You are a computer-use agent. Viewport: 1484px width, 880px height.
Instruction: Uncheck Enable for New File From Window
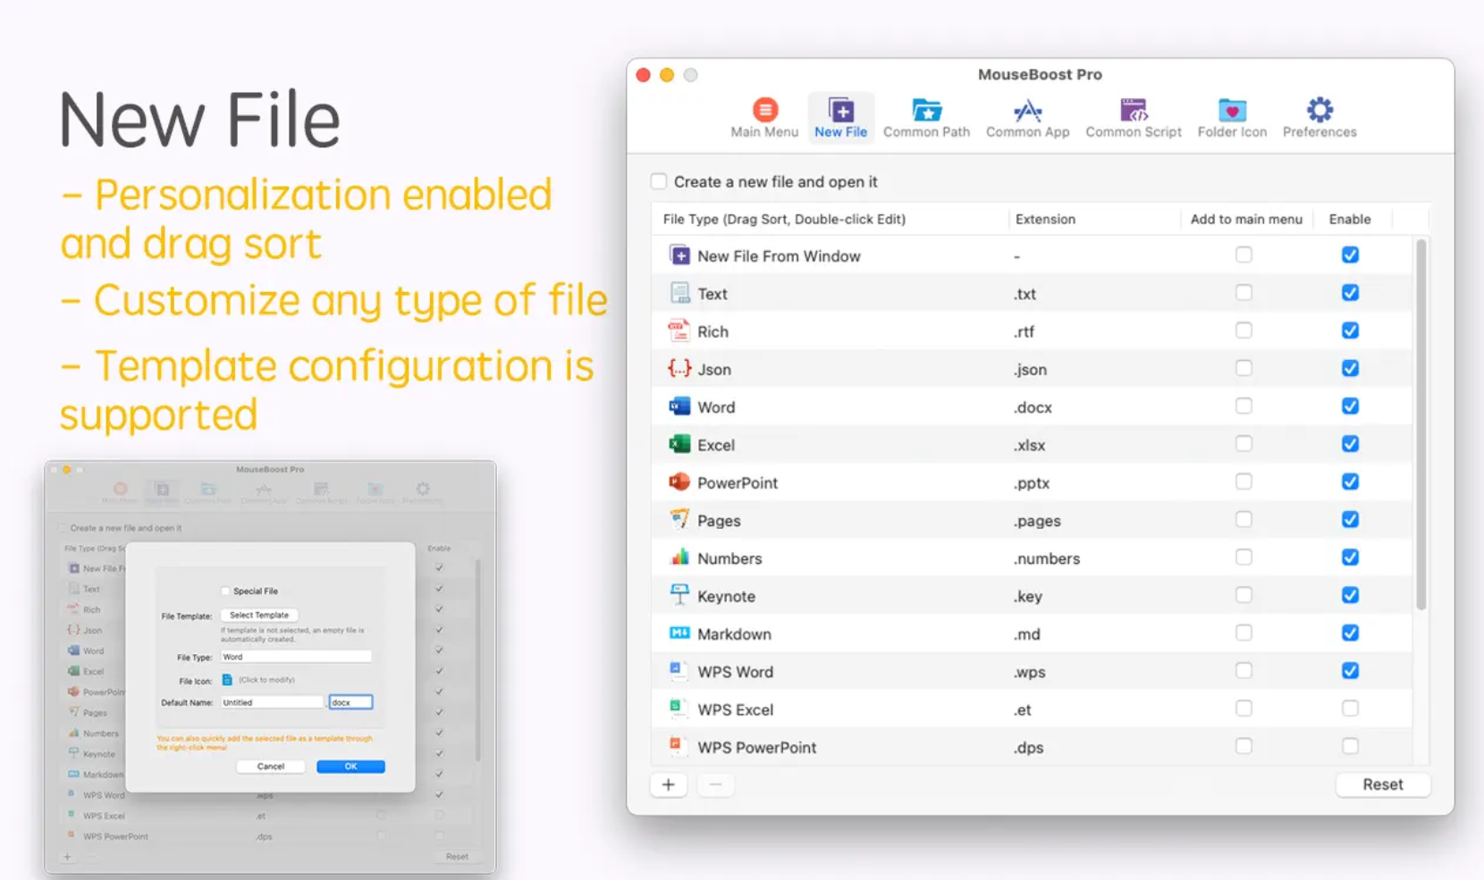1350,255
